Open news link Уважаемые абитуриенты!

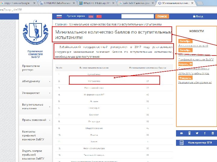point(195,82)
